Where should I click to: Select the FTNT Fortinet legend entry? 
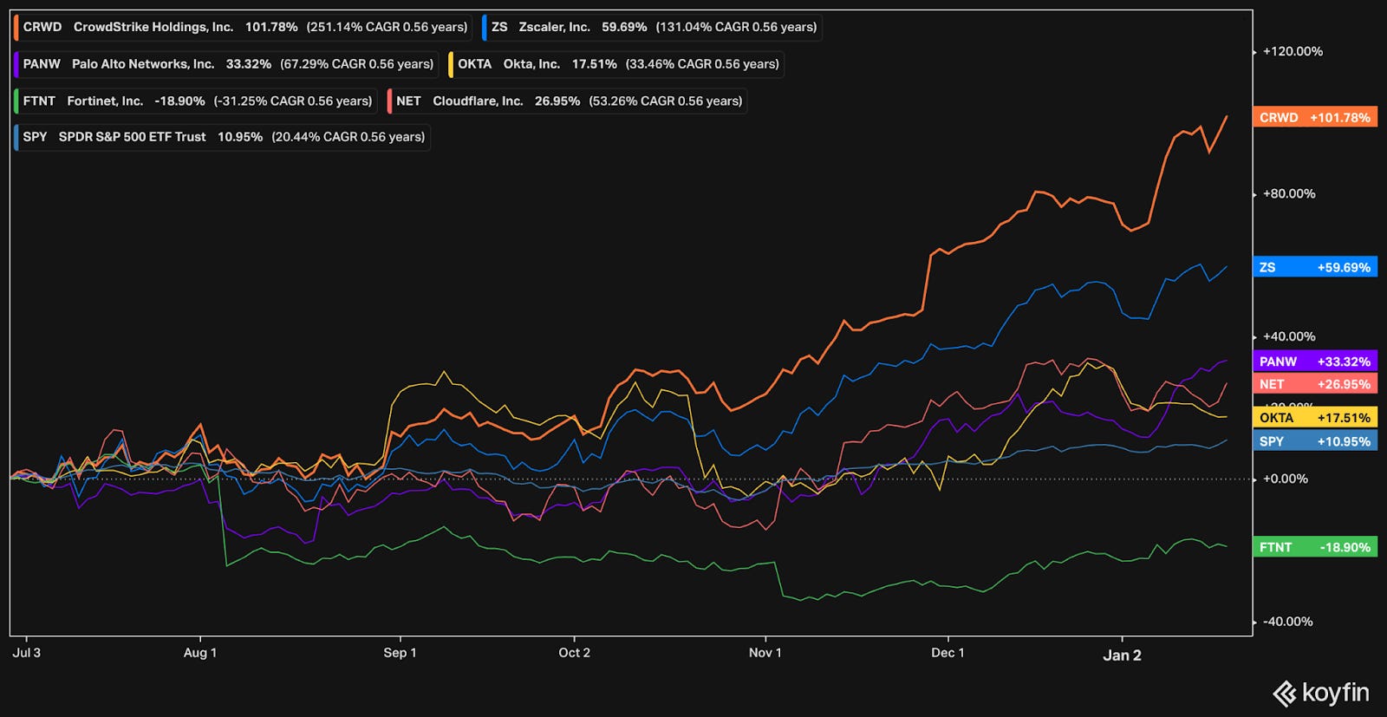196,101
